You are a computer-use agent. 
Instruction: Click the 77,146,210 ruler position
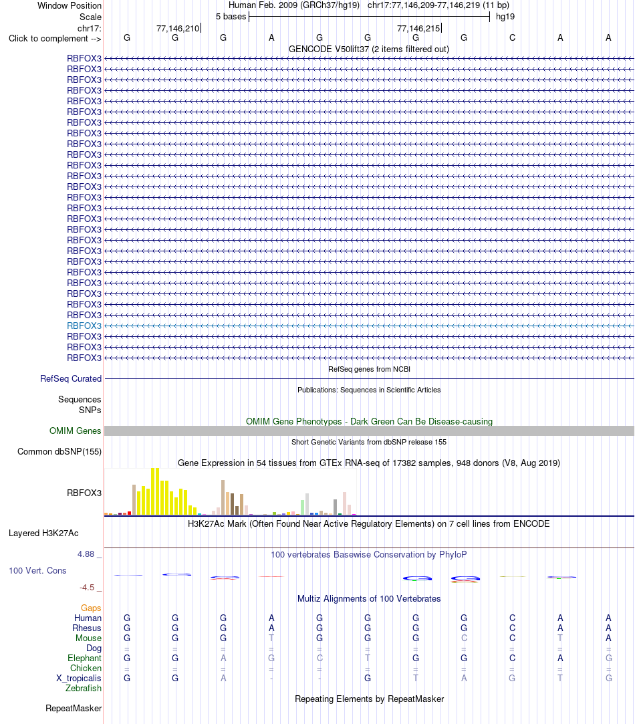[178, 28]
